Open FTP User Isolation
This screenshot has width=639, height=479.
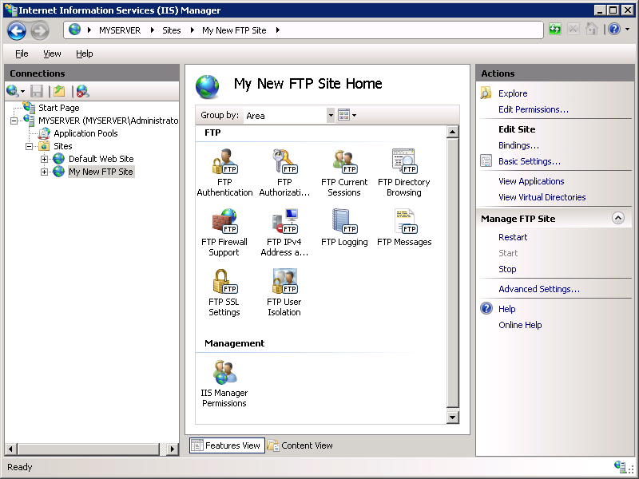[284, 287]
